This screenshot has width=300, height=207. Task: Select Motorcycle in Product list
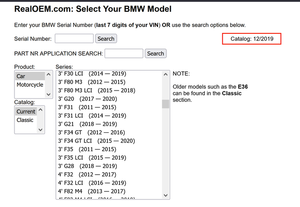point(30,84)
